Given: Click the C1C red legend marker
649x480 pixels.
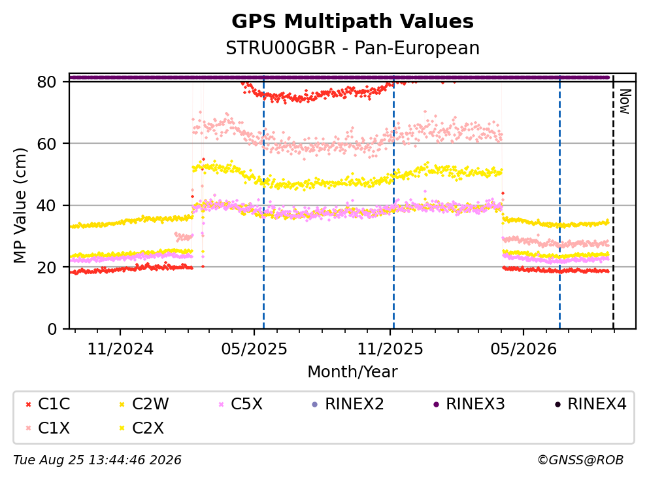Looking at the screenshot, I should tap(29, 405).
